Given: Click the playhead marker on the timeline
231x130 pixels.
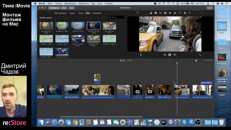Looking at the screenshot, I should point(177,63).
